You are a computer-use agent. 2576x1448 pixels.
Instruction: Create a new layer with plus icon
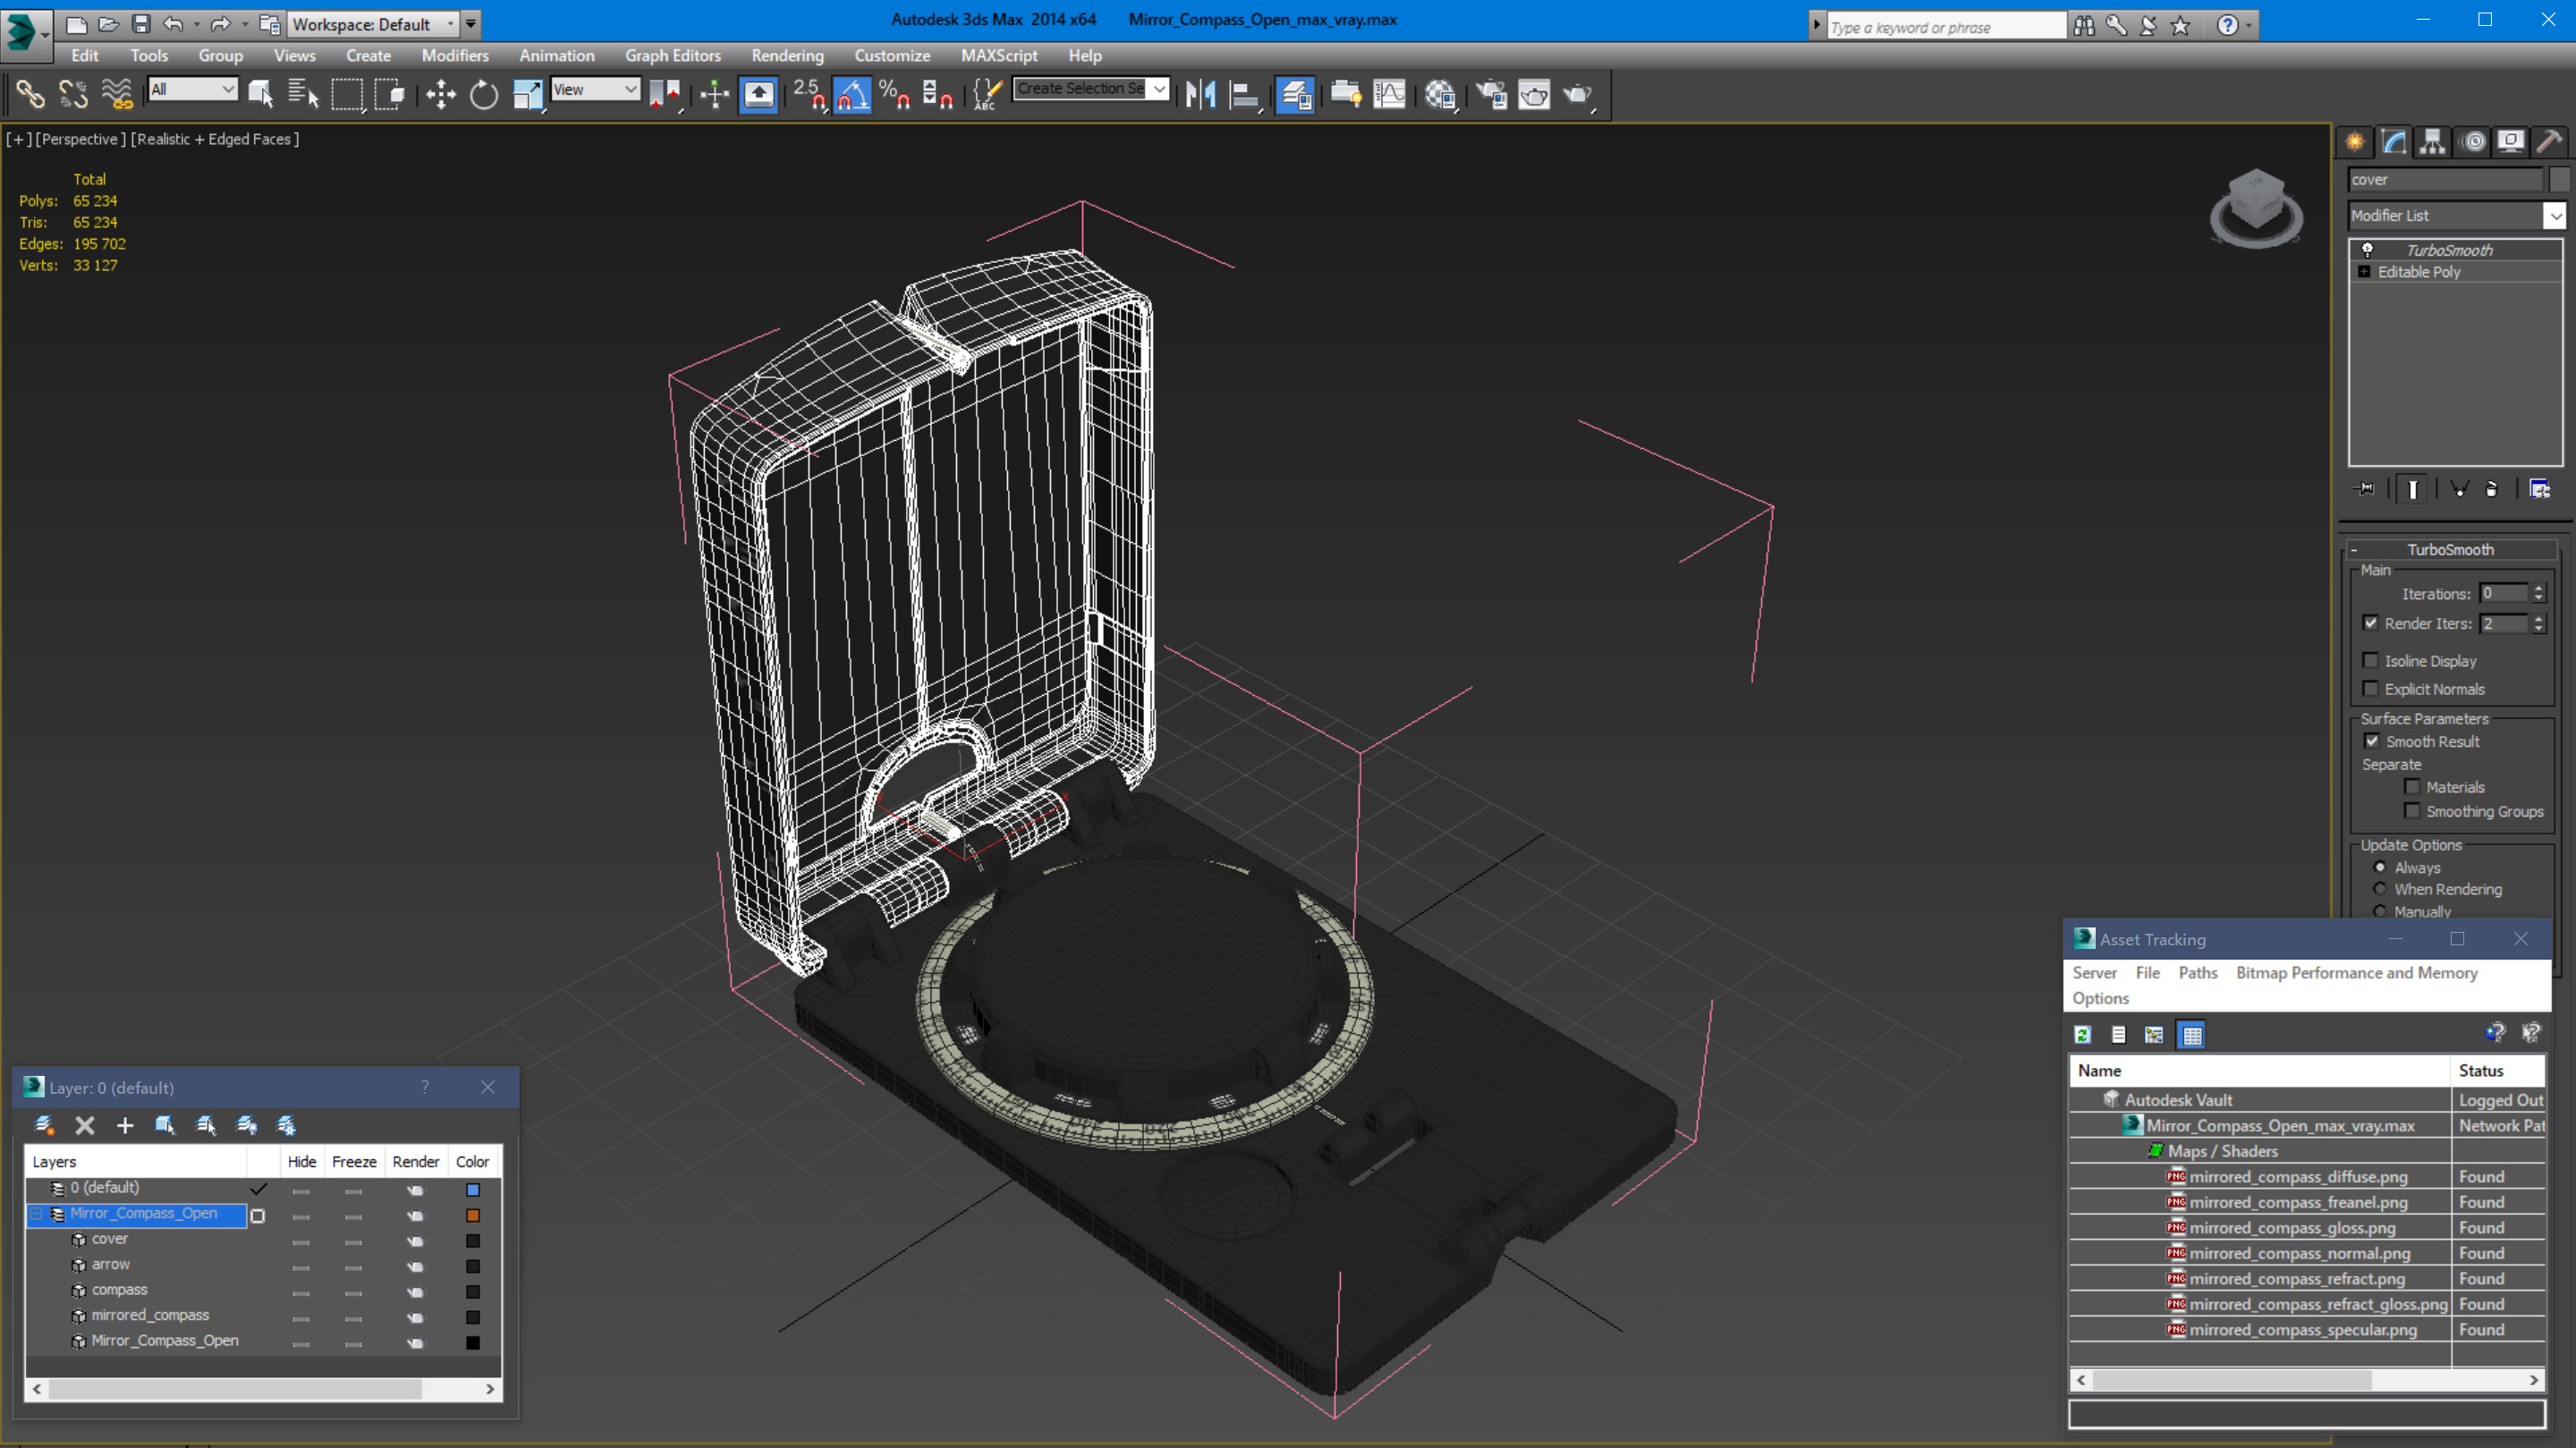(125, 1125)
